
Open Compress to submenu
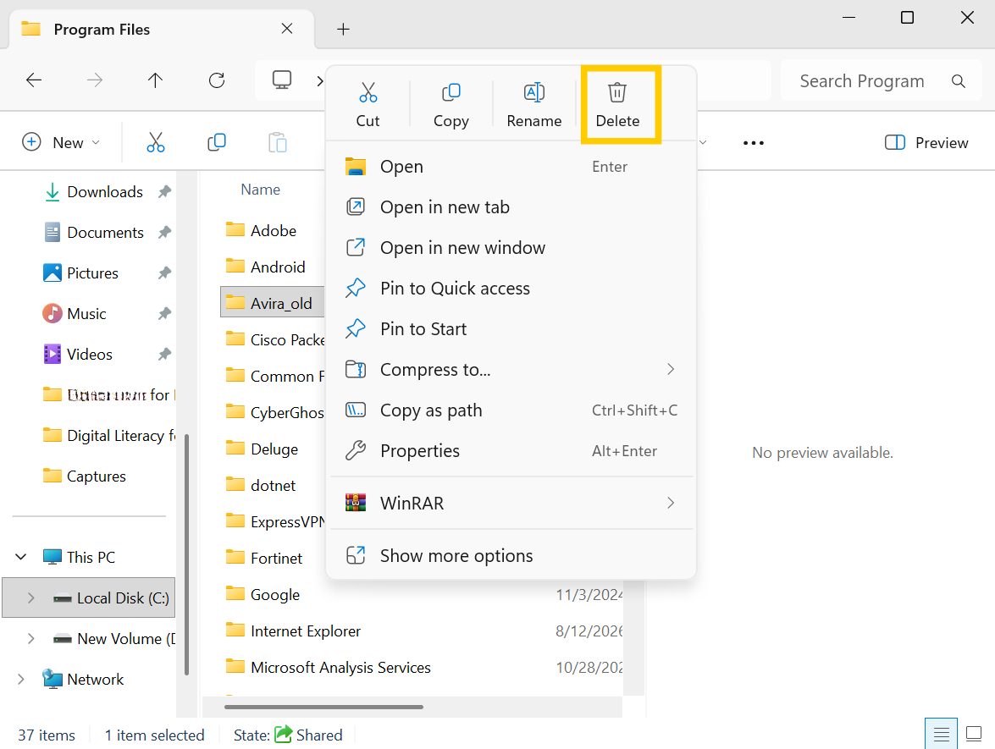click(x=511, y=370)
